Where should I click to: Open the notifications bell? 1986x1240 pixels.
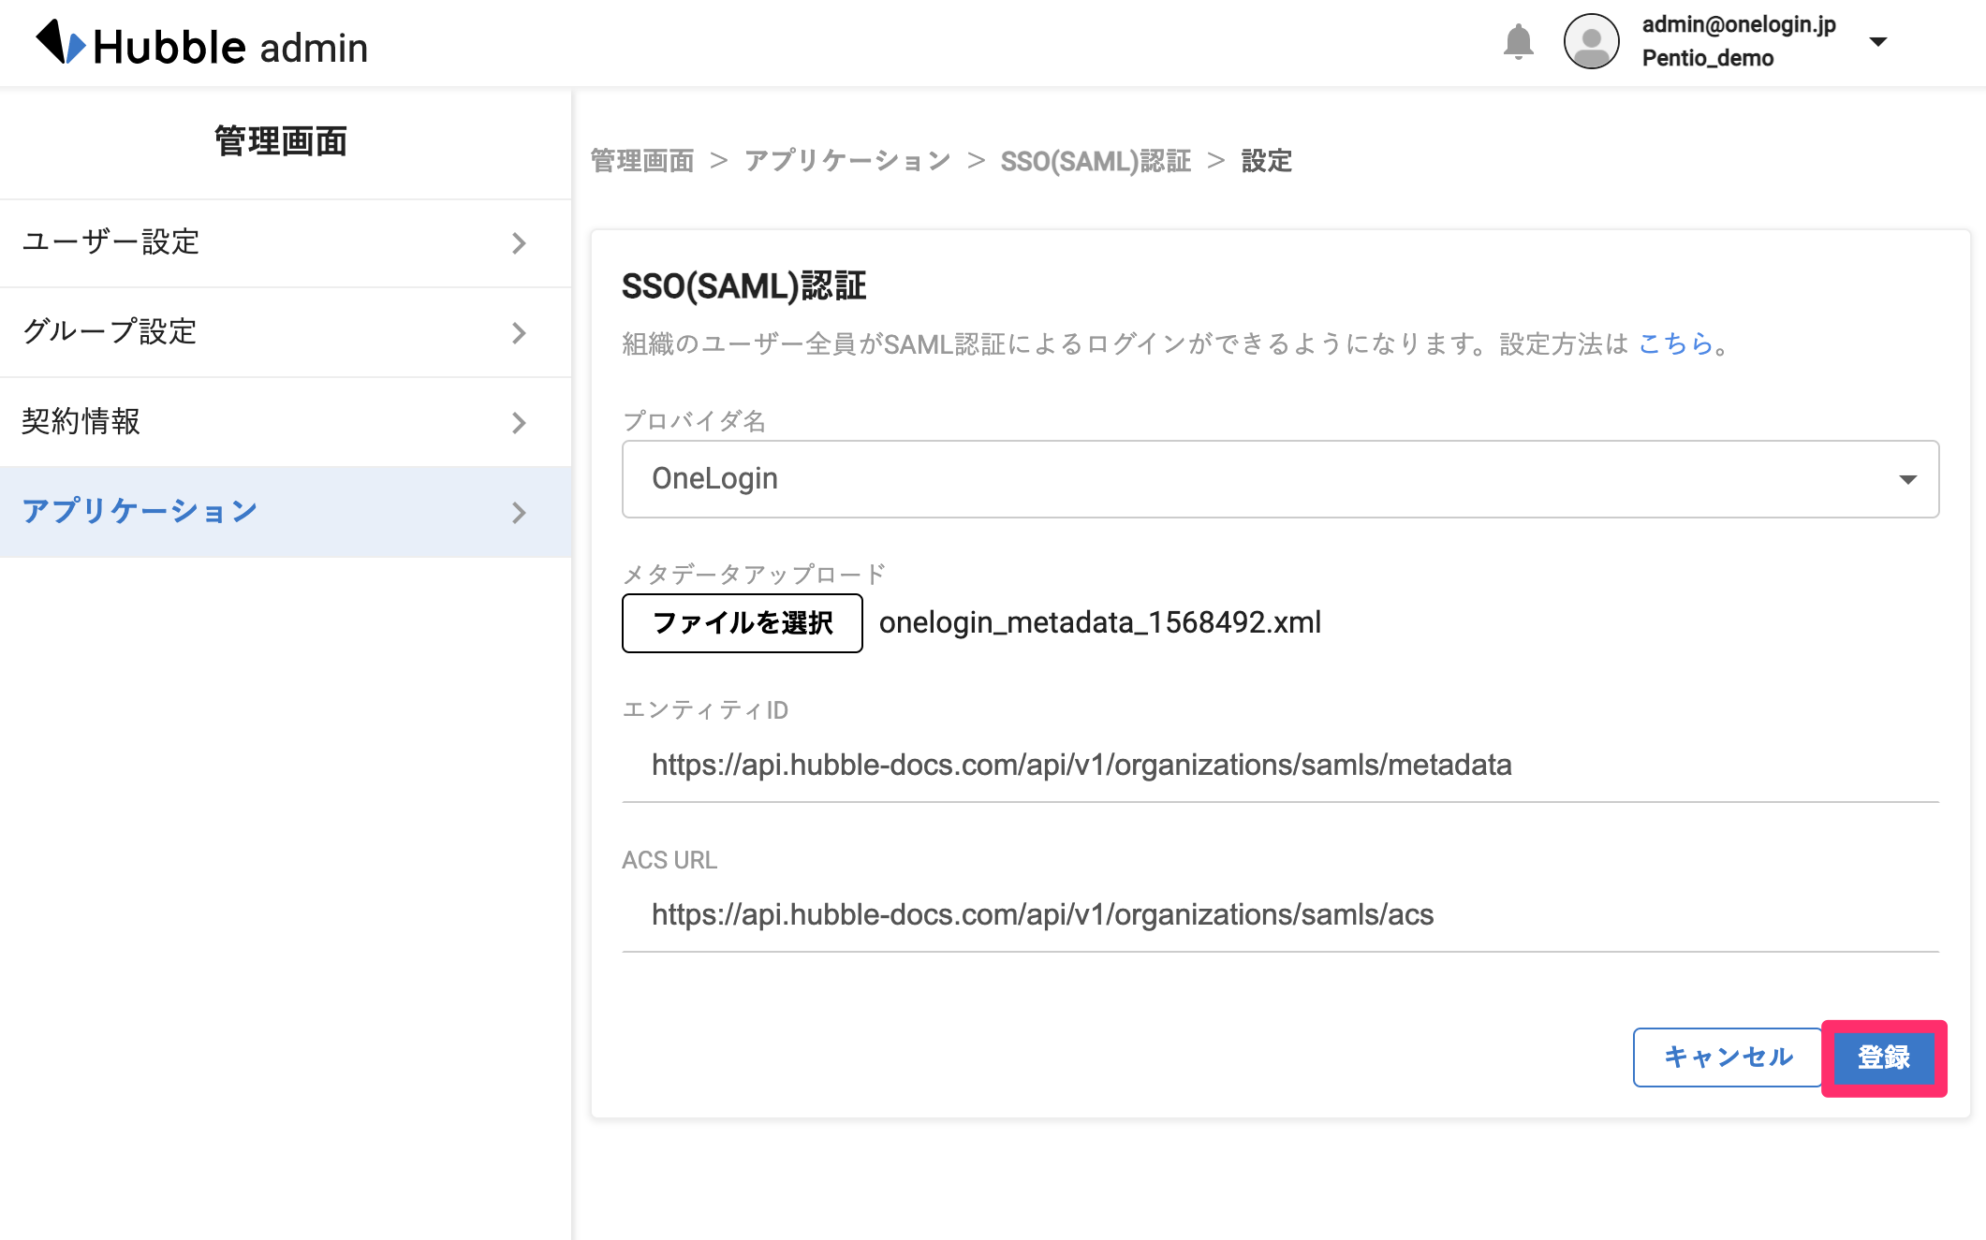[1518, 42]
